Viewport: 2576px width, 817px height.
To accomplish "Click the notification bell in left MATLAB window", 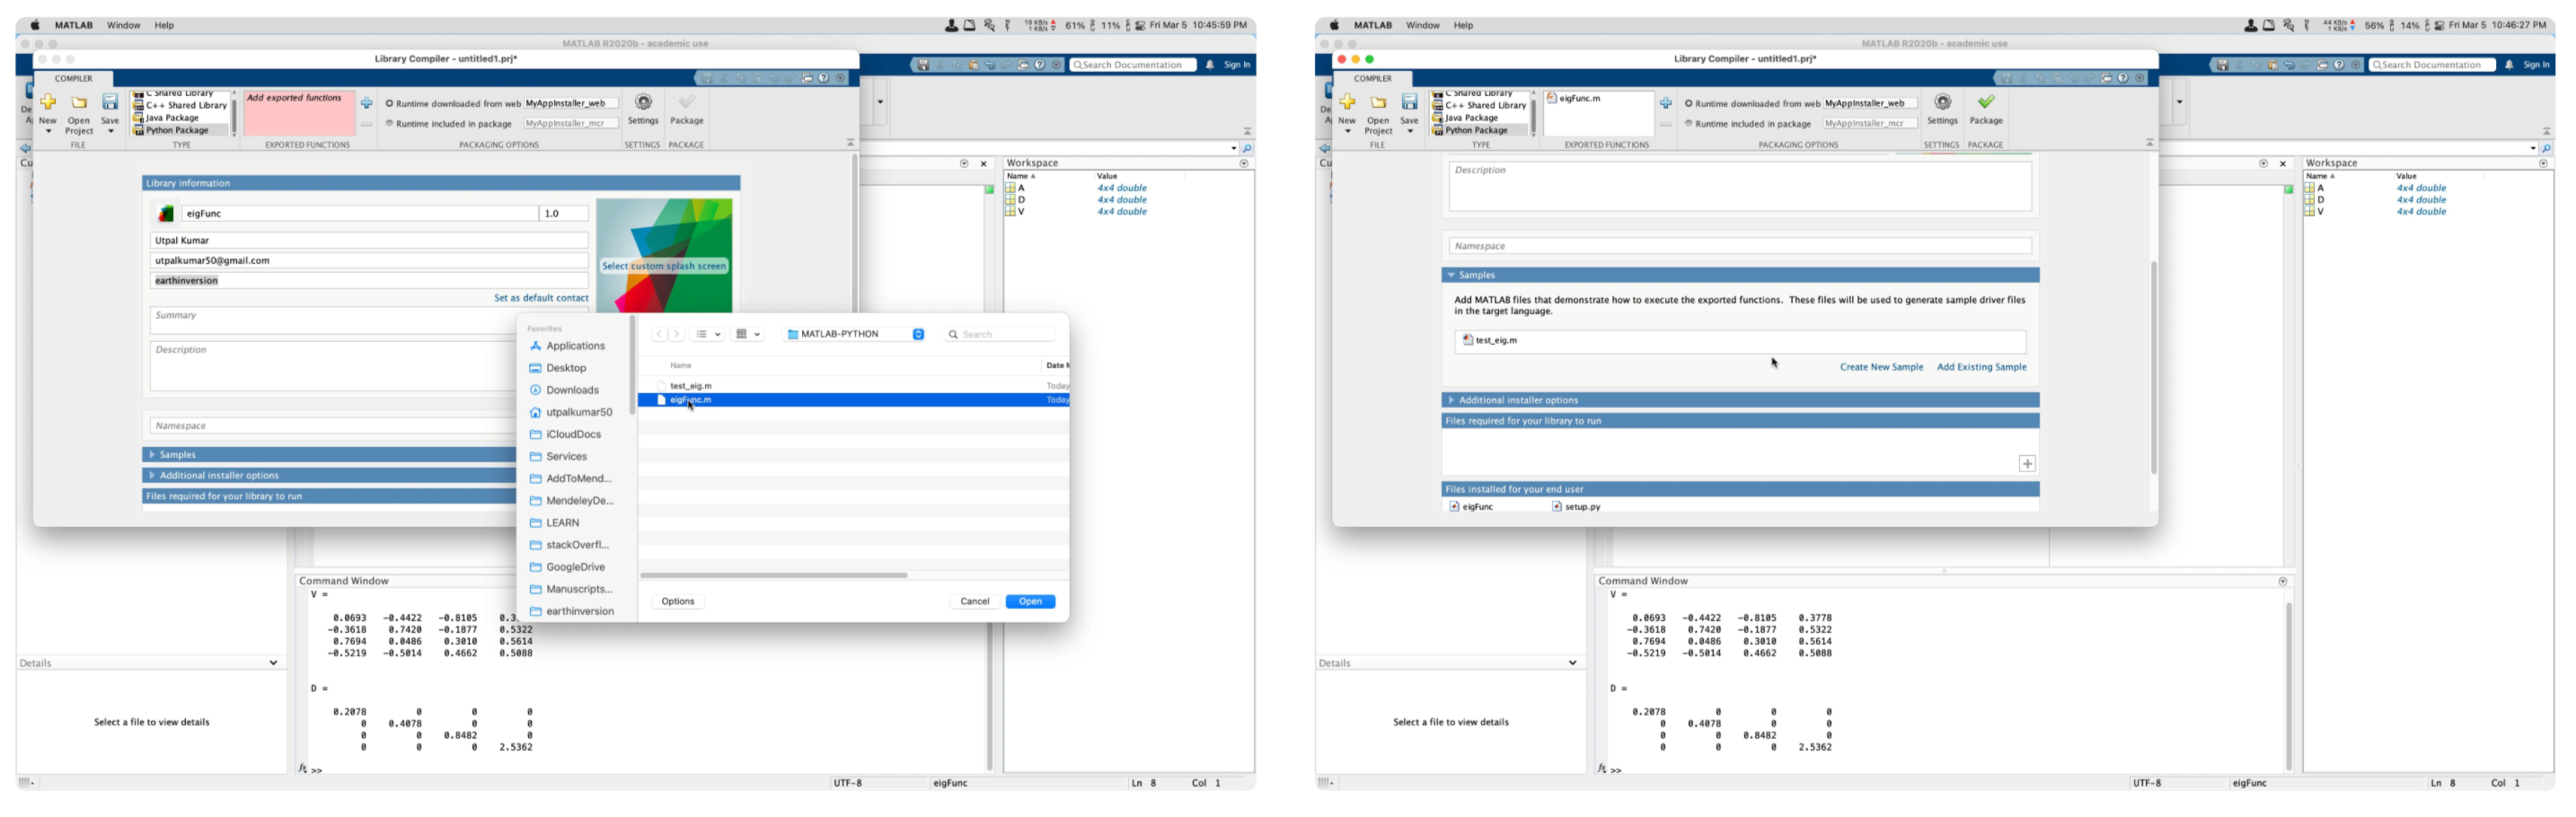I will click(x=1210, y=65).
